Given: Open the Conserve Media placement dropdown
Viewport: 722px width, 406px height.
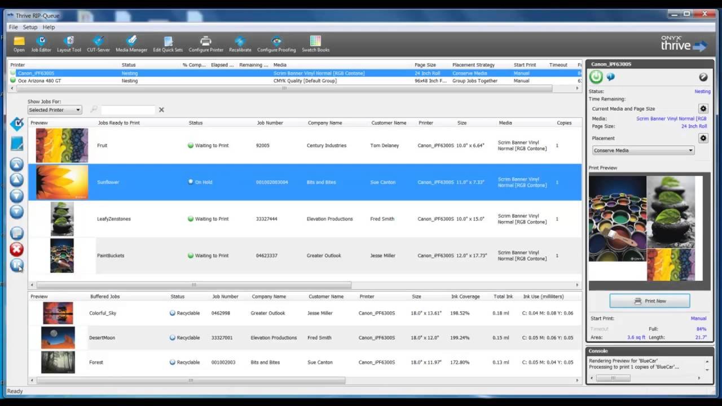Looking at the screenshot, I should coord(643,151).
